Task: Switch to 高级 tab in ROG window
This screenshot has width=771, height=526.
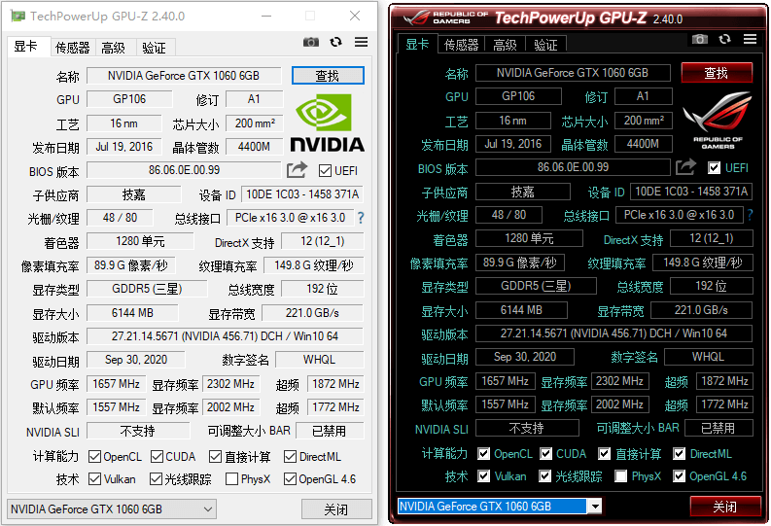Action: point(505,45)
